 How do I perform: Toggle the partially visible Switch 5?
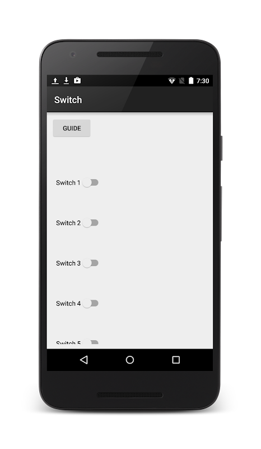(91, 342)
